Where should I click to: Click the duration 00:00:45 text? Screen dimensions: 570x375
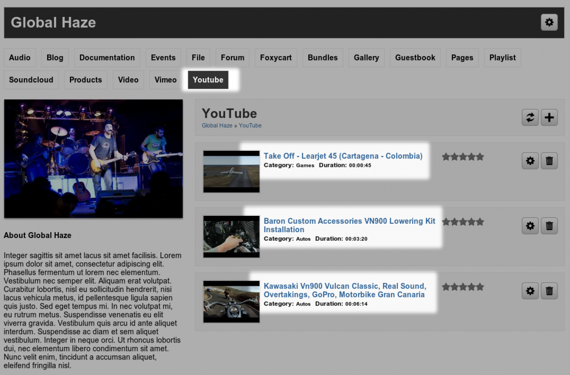tap(360, 165)
